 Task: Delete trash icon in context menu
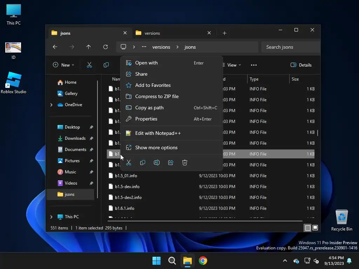point(185,163)
